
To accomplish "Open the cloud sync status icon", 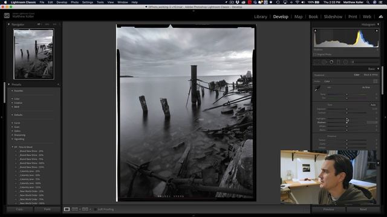I will coord(381,16).
